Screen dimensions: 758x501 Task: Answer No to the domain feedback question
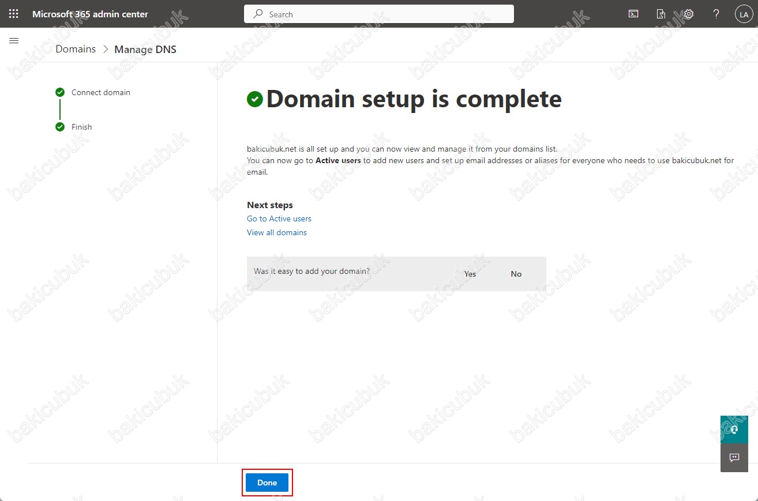click(x=516, y=274)
